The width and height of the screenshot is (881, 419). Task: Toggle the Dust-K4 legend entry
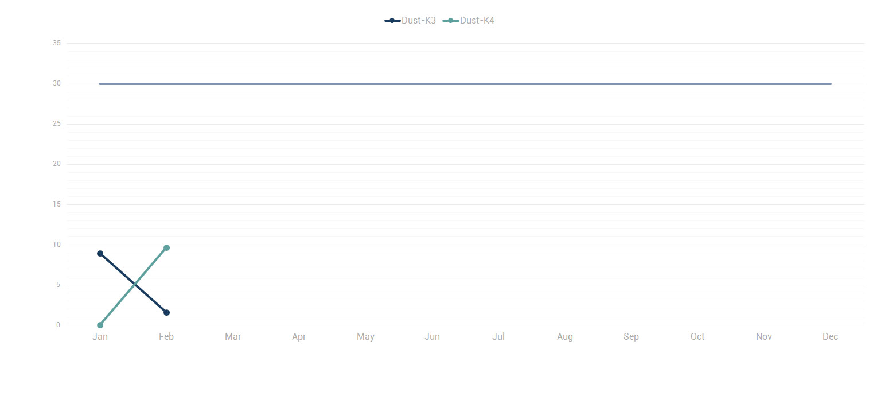click(469, 21)
